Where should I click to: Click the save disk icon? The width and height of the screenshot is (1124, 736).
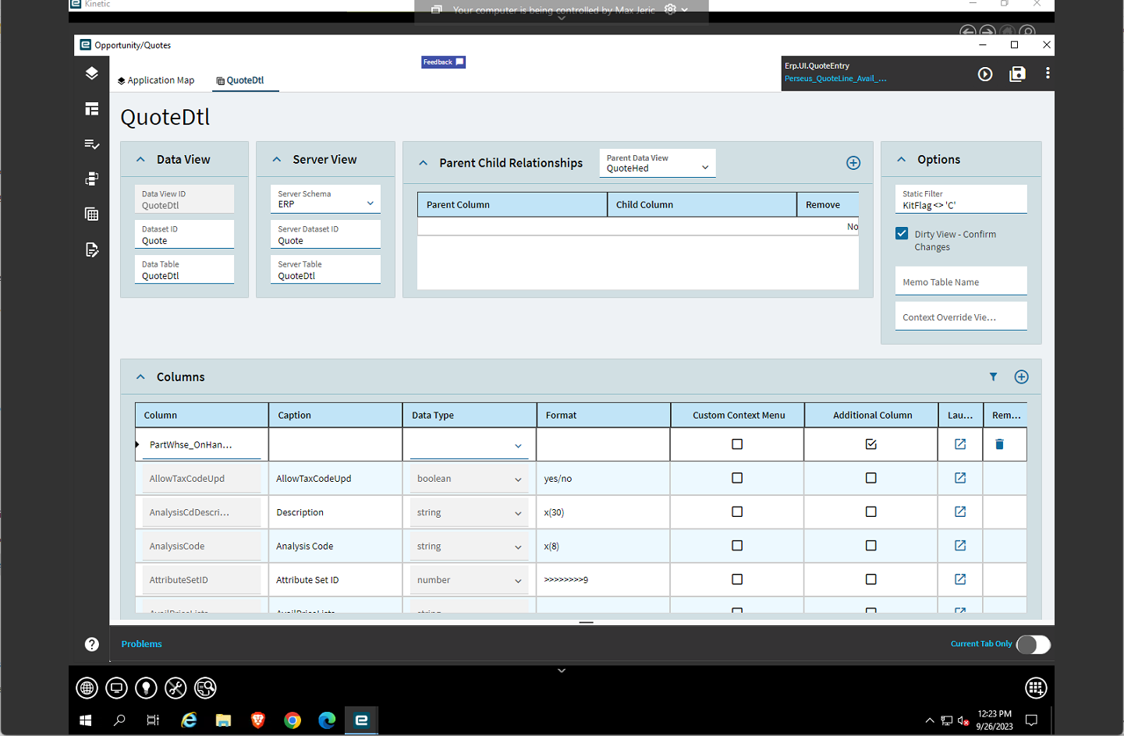1017,74
